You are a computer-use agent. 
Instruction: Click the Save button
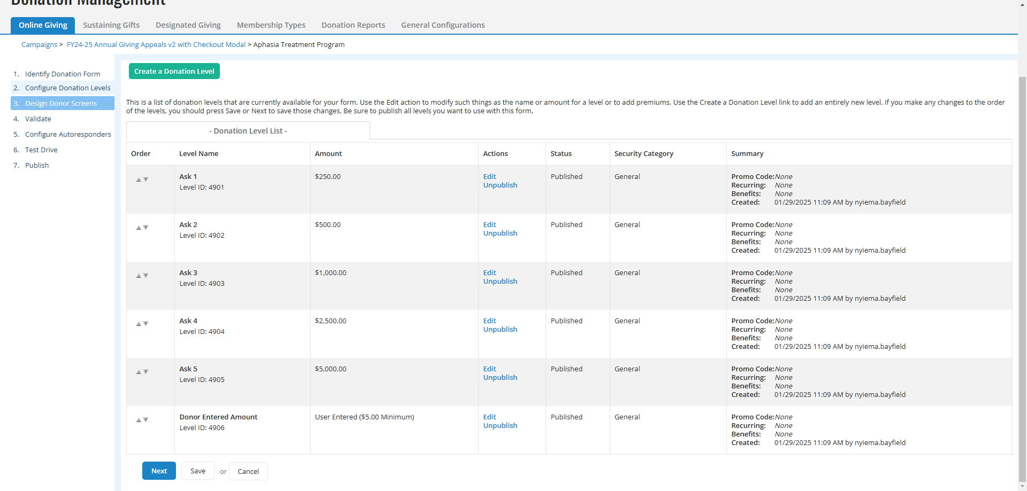pos(198,471)
